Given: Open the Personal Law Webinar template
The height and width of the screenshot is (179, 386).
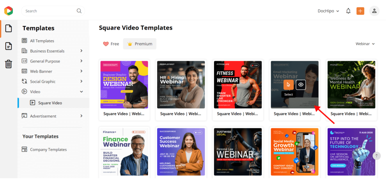Looking at the screenshot, I should 238,152.
